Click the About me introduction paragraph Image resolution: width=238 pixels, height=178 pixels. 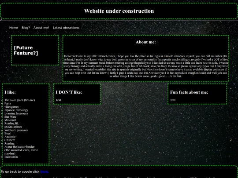(x=146, y=66)
